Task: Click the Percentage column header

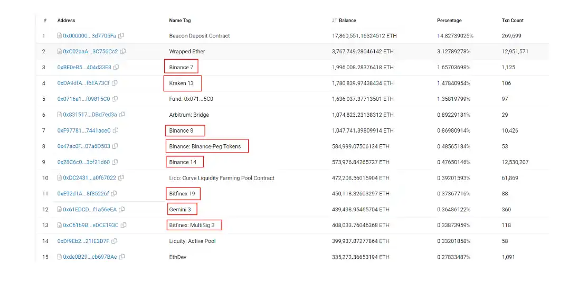Action: click(449, 21)
